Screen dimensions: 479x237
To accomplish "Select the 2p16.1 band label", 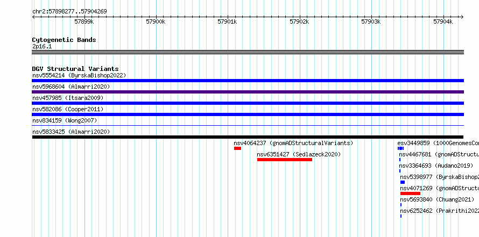I will point(42,46).
